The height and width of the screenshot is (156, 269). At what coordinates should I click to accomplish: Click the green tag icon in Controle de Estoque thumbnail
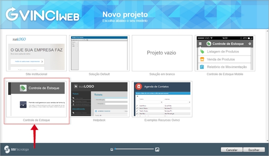point(23,88)
